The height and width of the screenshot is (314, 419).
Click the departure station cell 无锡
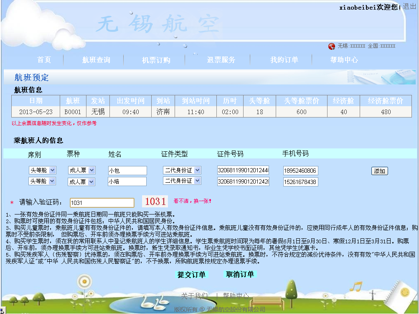[x=98, y=112]
